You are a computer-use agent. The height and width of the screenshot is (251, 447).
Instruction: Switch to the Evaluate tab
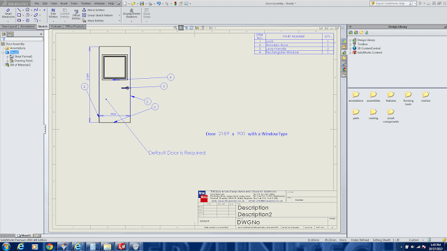(x=56, y=26)
